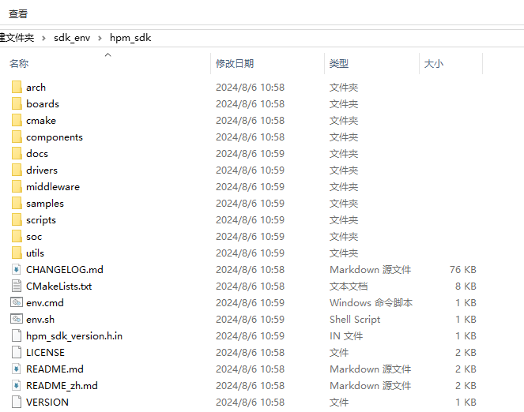Image resolution: width=524 pixels, height=412 pixels.
Task: Click the LICENSE file icon
Action: [x=17, y=352]
